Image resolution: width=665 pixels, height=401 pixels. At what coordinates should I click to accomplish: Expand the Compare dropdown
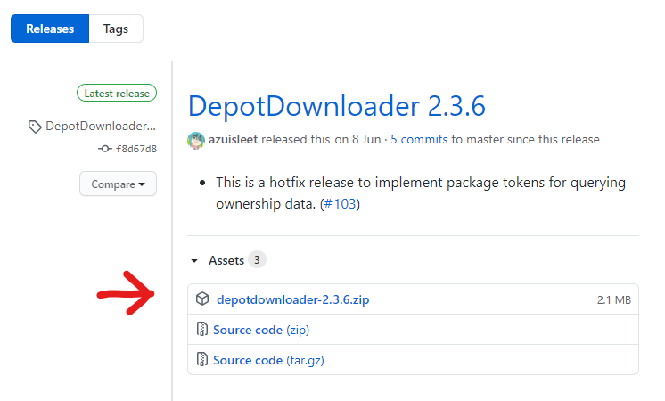point(118,184)
